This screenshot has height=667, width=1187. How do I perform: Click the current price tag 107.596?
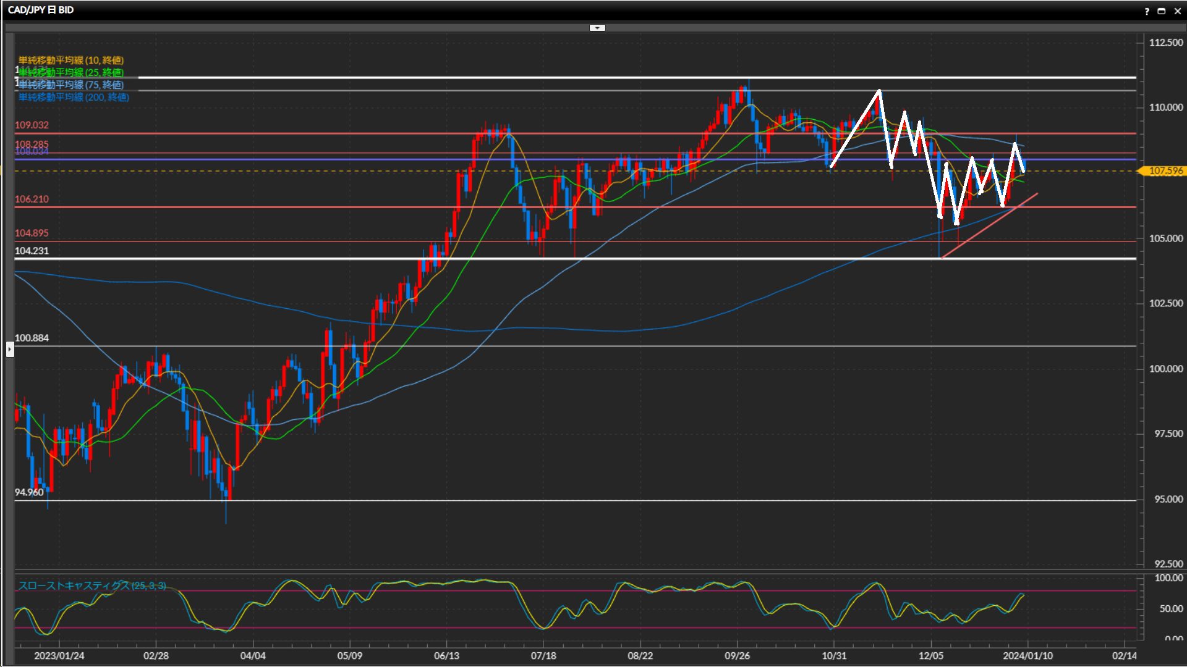(x=1165, y=171)
